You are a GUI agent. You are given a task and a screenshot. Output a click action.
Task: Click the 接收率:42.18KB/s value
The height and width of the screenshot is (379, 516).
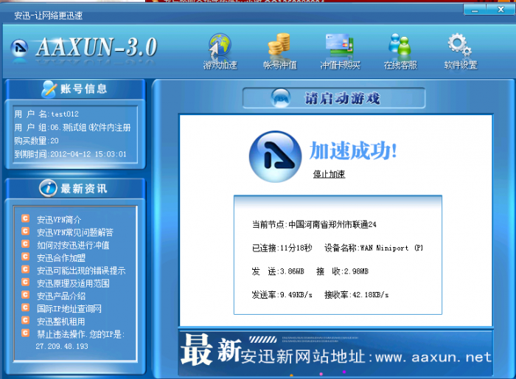point(356,295)
